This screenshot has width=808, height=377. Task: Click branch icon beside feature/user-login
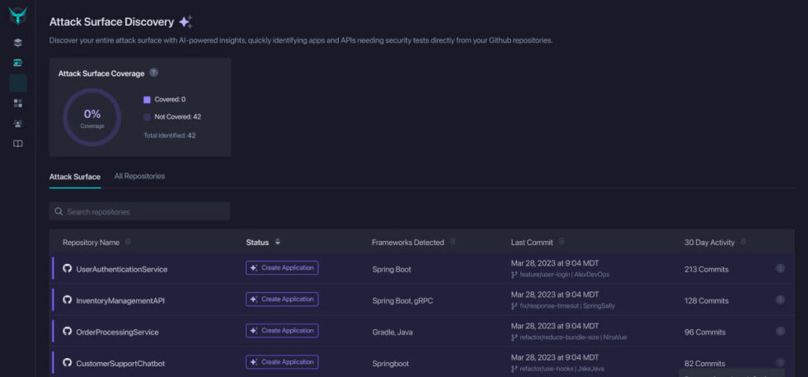tap(514, 275)
